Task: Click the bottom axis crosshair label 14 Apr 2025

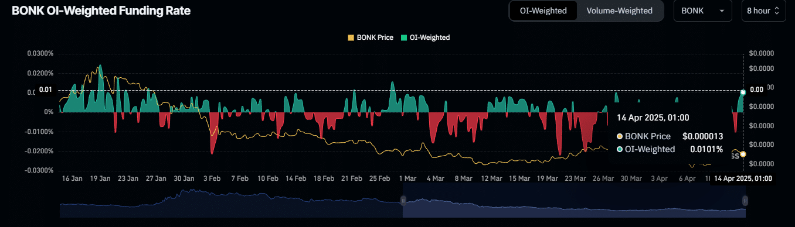Action: click(x=742, y=178)
